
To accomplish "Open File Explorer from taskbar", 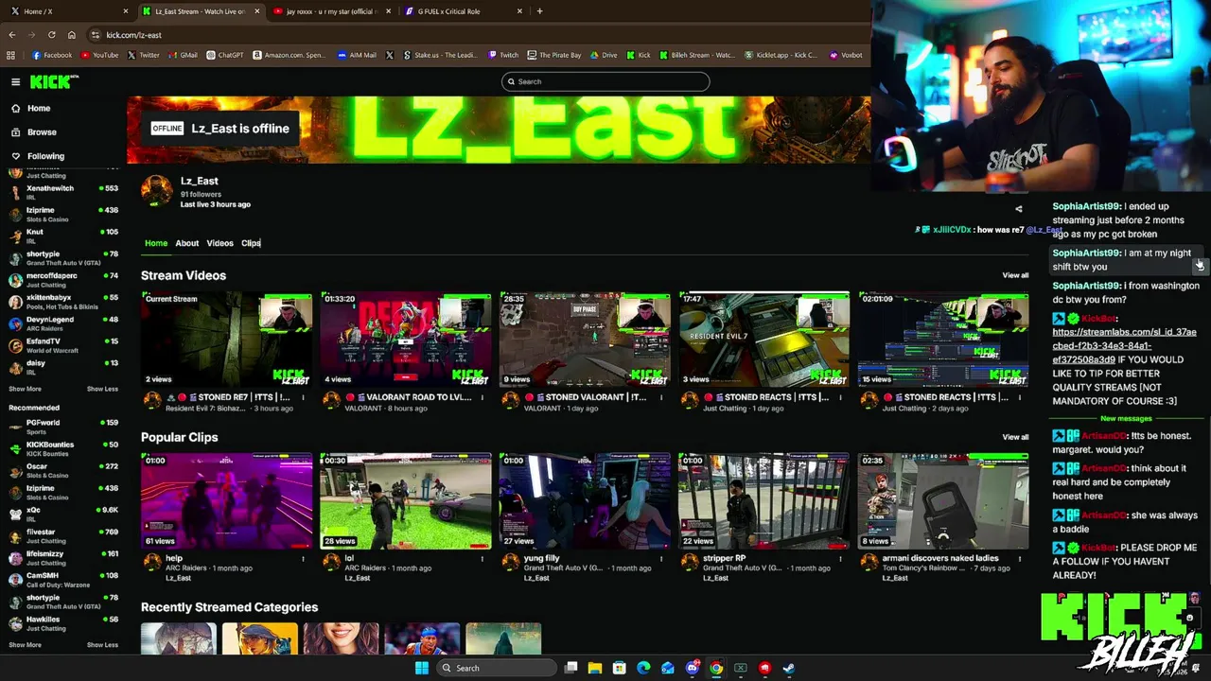I will [x=595, y=668].
